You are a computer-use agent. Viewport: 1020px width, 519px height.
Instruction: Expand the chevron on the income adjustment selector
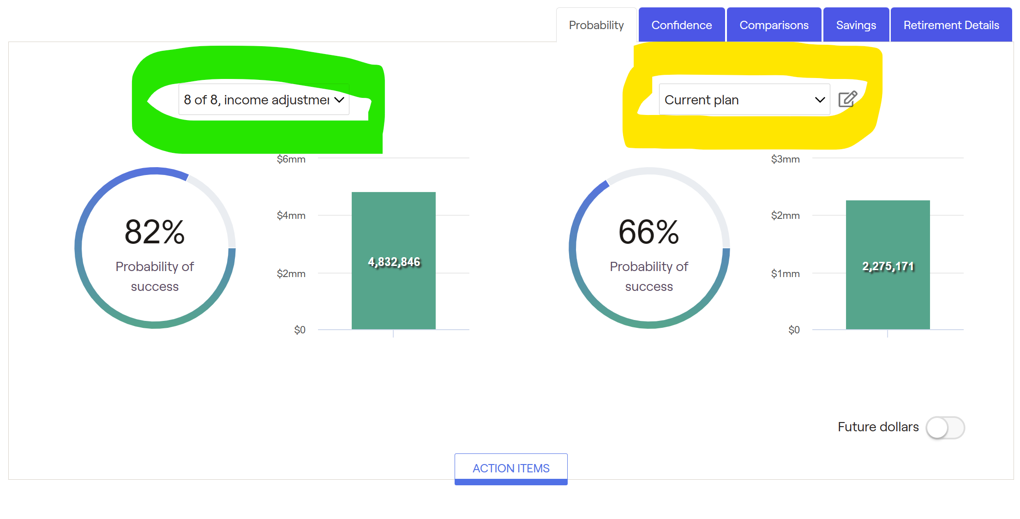(x=339, y=99)
